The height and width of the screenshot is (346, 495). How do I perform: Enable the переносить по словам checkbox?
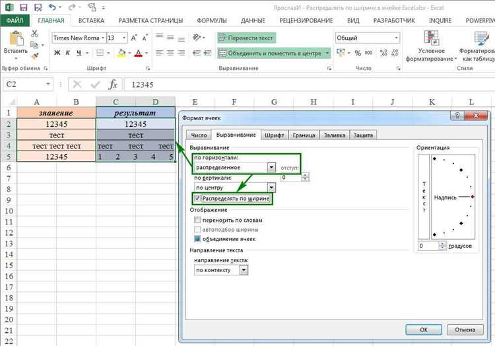[197, 220]
